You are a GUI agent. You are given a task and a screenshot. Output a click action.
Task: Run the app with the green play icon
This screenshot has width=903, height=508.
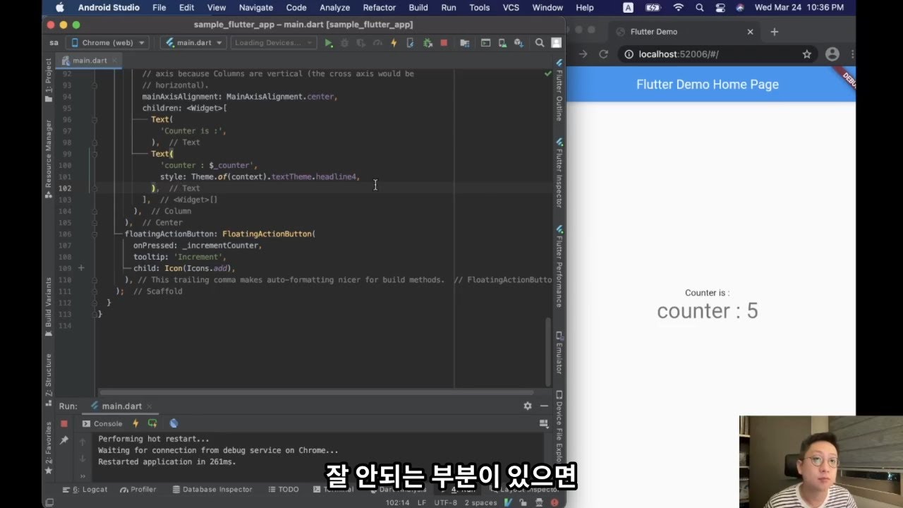(329, 43)
